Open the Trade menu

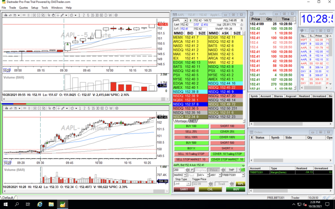click(12, 7)
